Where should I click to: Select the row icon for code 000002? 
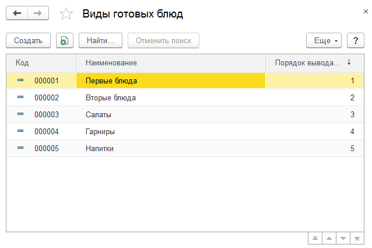(x=20, y=97)
